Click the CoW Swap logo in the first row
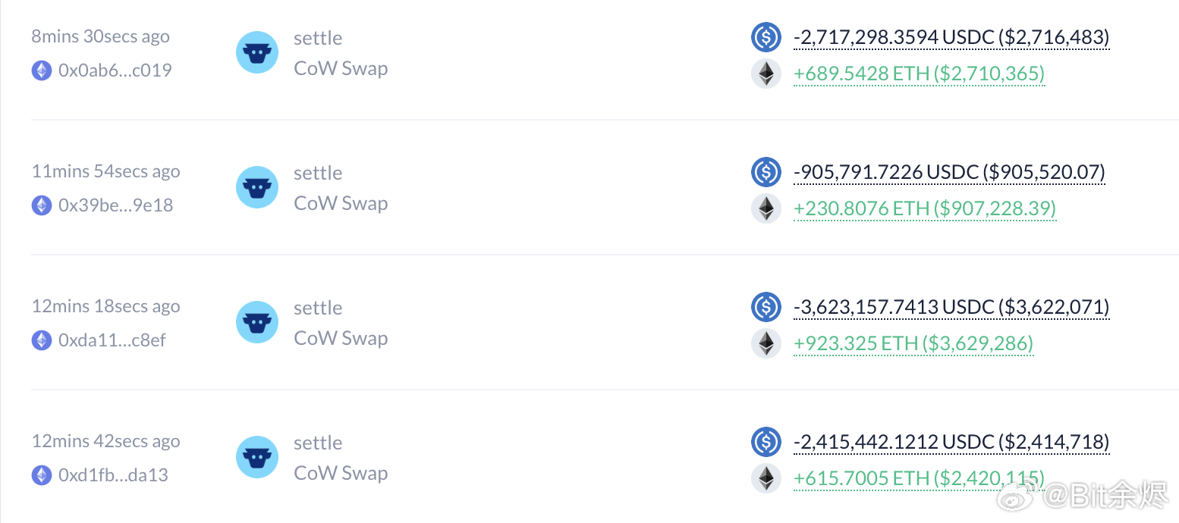Viewport: 1179px width, 523px height. coord(257,52)
